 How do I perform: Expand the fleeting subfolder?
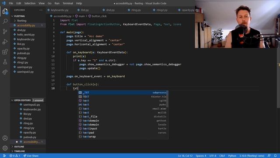tap(28, 21)
